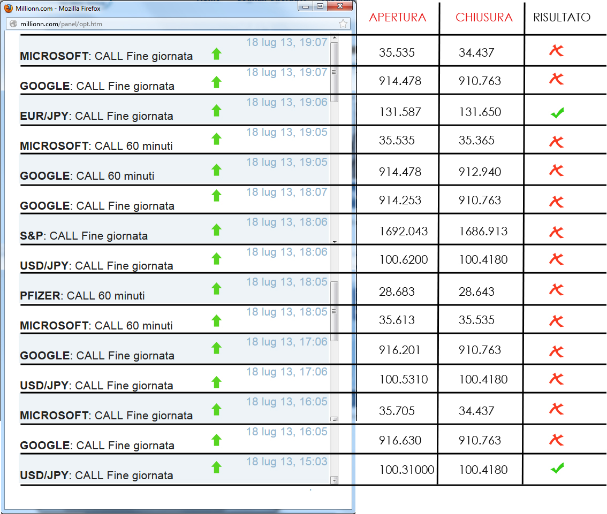Image resolution: width=607 pixels, height=514 pixels.
Task: Click the green arrow on the GOOGLE 17:06 row
Action: click(216, 348)
